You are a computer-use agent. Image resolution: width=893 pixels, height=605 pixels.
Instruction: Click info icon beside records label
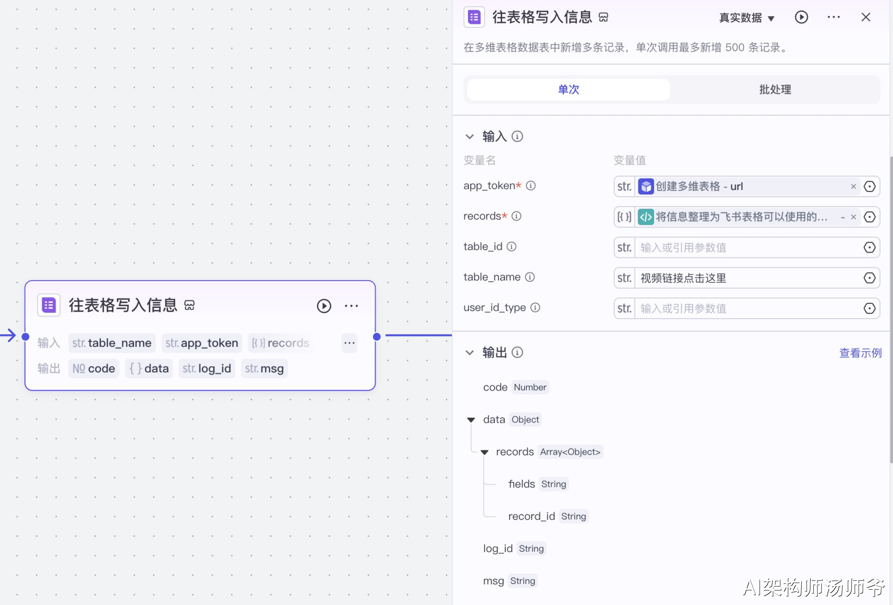(517, 216)
